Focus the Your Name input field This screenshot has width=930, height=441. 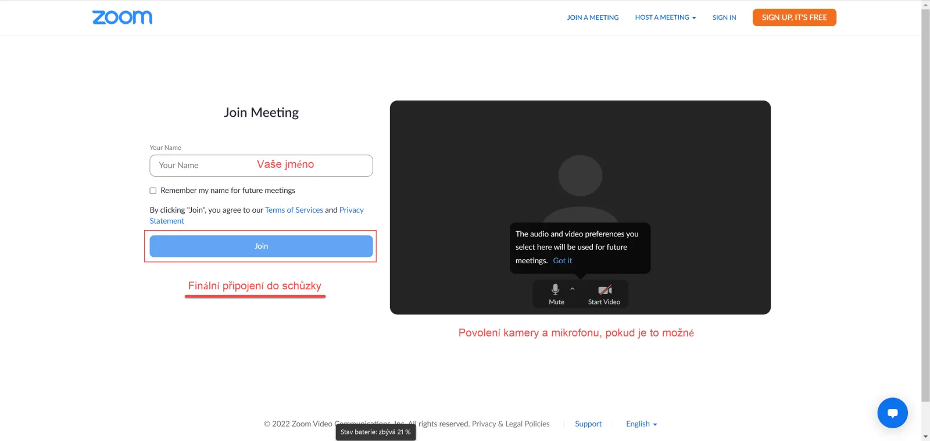click(262, 166)
